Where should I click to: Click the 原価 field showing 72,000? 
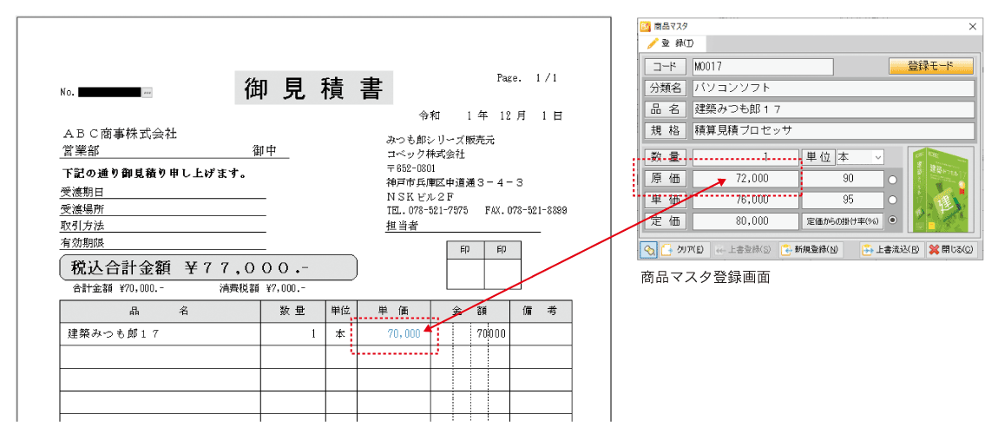coord(745,179)
